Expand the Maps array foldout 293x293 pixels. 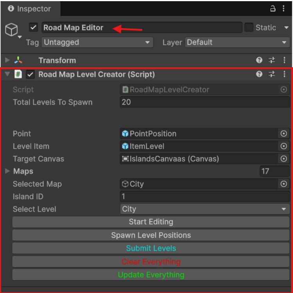pyautogui.click(x=7, y=171)
